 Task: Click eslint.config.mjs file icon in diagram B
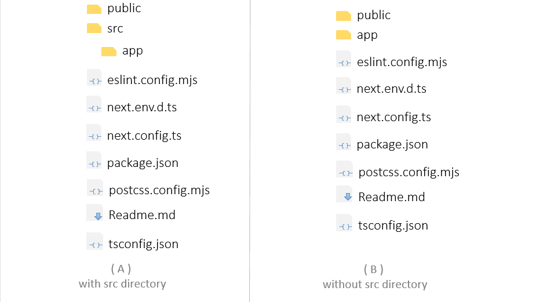coord(344,59)
